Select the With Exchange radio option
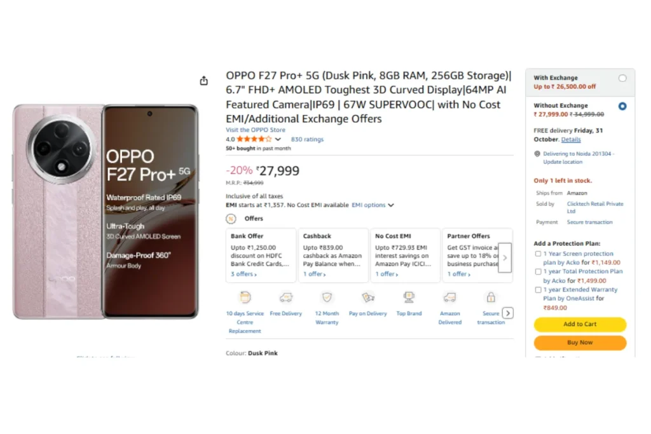This screenshot has height=434, width=651. [x=622, y=78]
